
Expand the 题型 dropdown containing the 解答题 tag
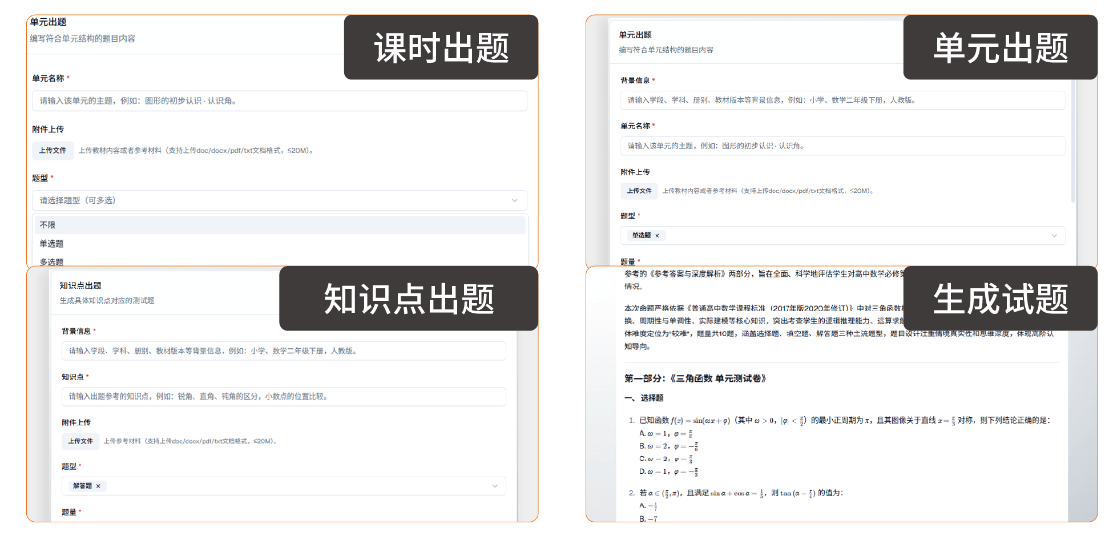tap(494, 486)
